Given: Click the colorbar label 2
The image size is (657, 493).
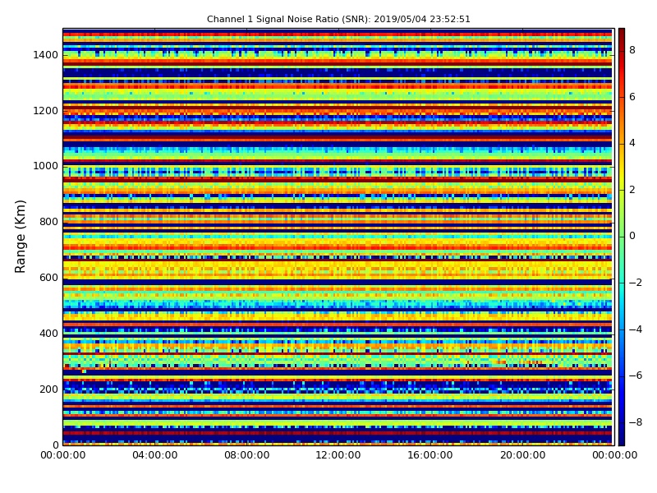Looking at the screenshot, I should click(632, 190).
